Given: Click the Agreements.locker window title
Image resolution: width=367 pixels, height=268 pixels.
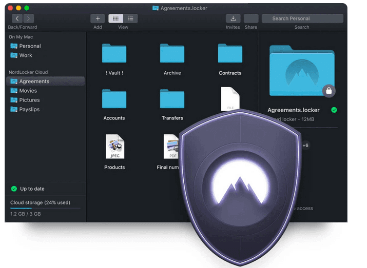Looking at the screenshot, I should click(x=184, y=8).
